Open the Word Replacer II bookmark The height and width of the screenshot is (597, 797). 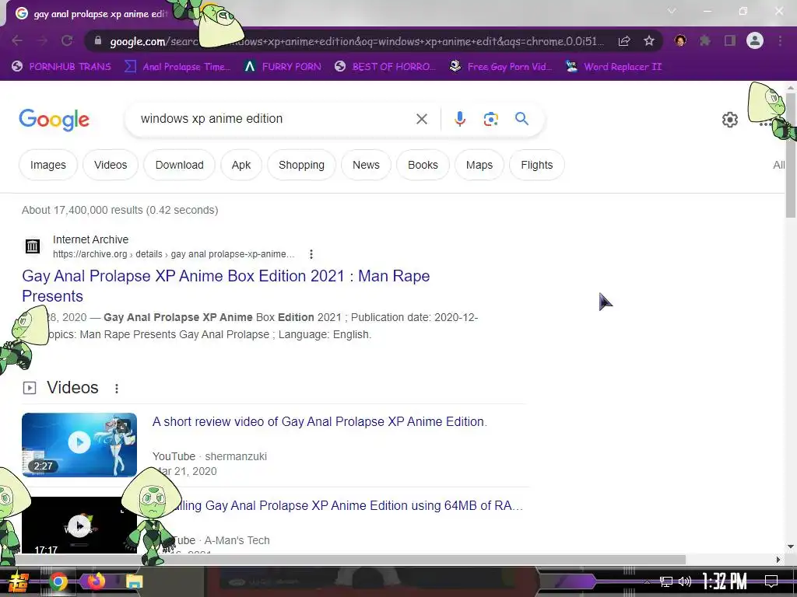pos(613,67)
